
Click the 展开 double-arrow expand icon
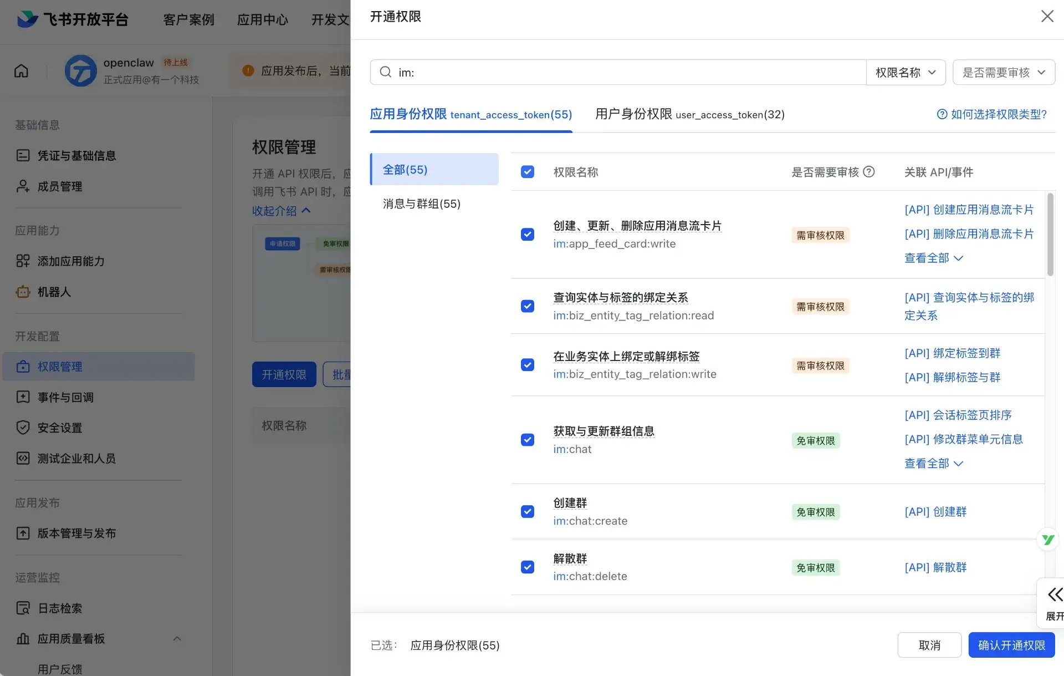[x=1055, y=595]
